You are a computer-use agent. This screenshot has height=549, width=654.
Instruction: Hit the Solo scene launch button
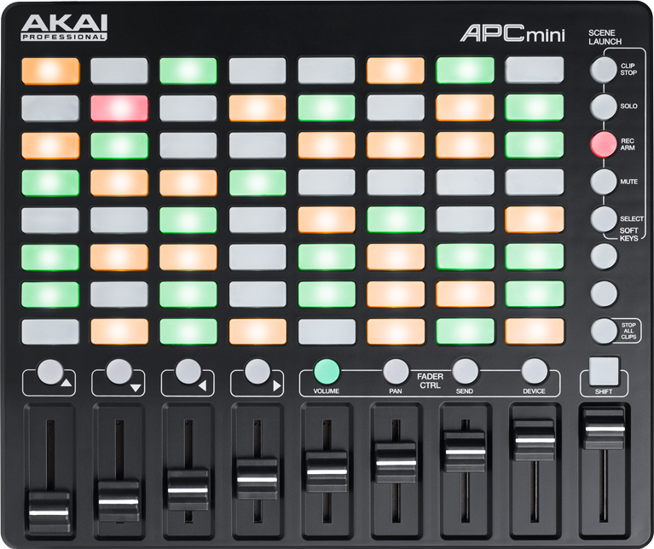point(603,107)
